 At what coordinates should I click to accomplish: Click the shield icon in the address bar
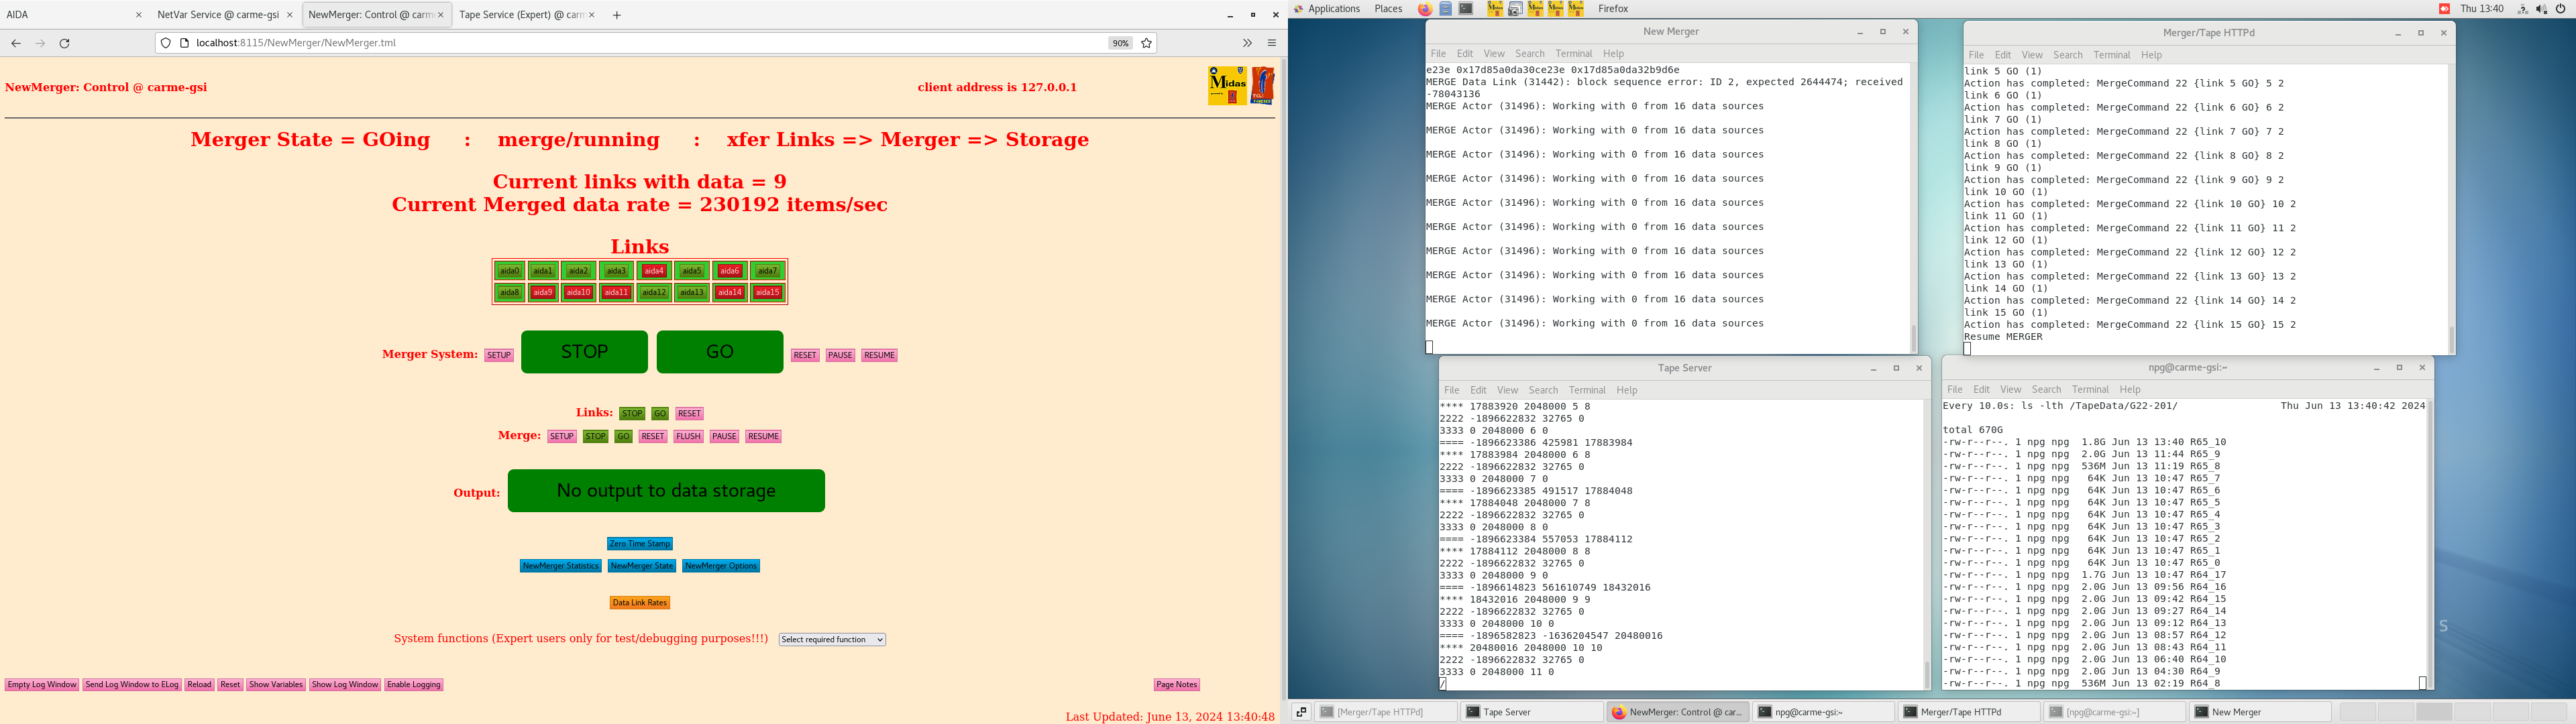pyautogui.click(x=166, y=43)
